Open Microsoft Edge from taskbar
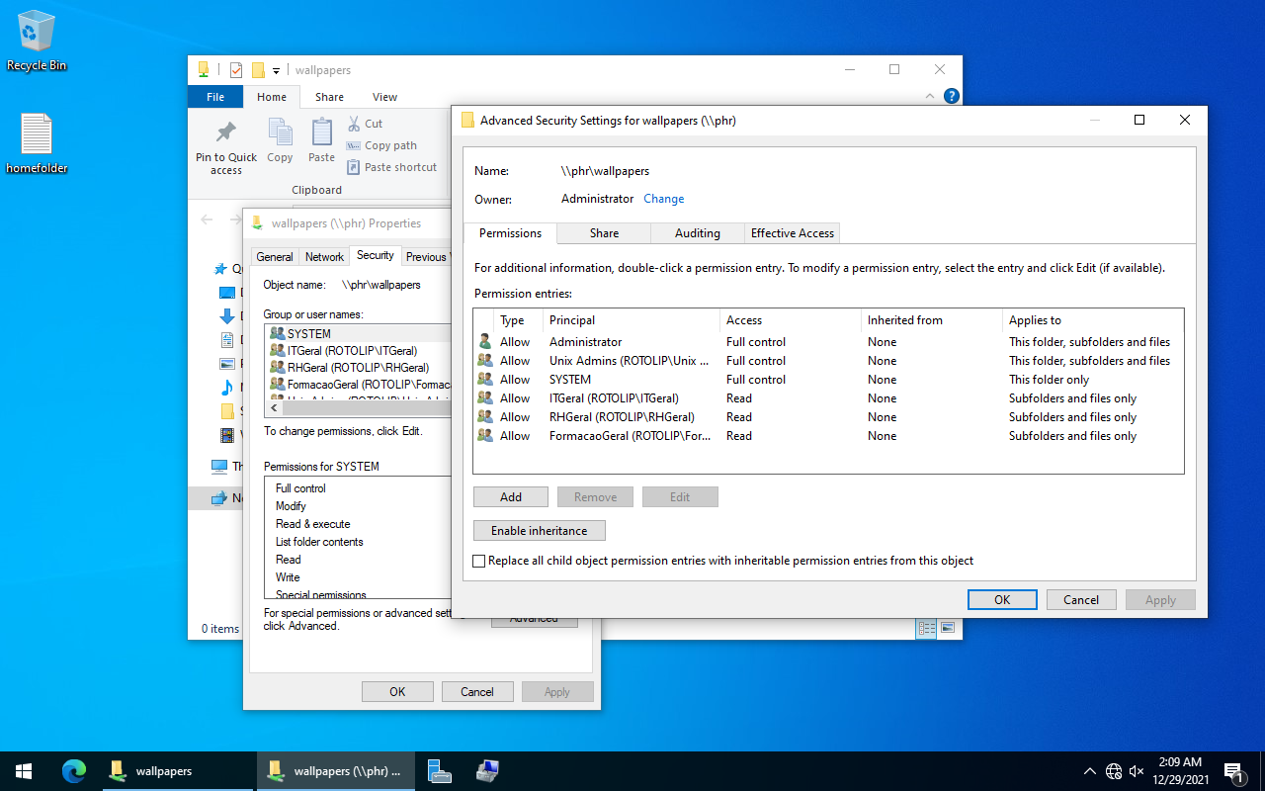 [x=74, y=771]
